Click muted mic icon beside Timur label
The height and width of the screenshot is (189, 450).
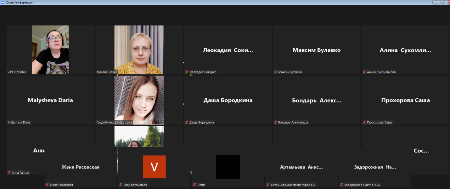[194, 185]
